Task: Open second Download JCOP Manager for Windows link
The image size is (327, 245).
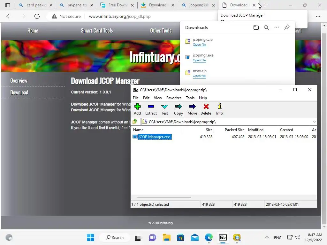Action: tap(101, 110)
